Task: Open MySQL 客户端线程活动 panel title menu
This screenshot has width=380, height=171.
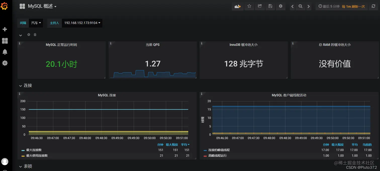Action: point(289,95)
